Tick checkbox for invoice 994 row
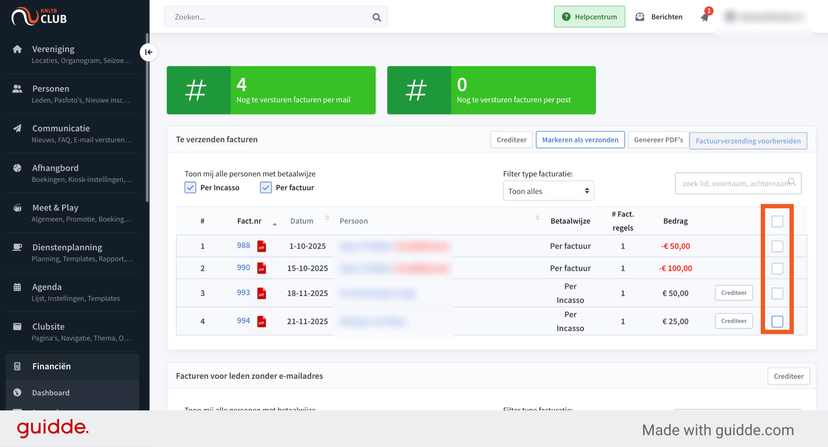828x447 pixels. point(777,321)
